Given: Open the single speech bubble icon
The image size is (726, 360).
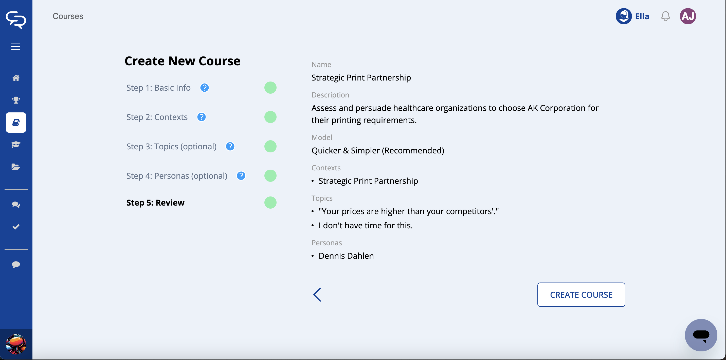Looking at the screenshot, I should point(16,265).
